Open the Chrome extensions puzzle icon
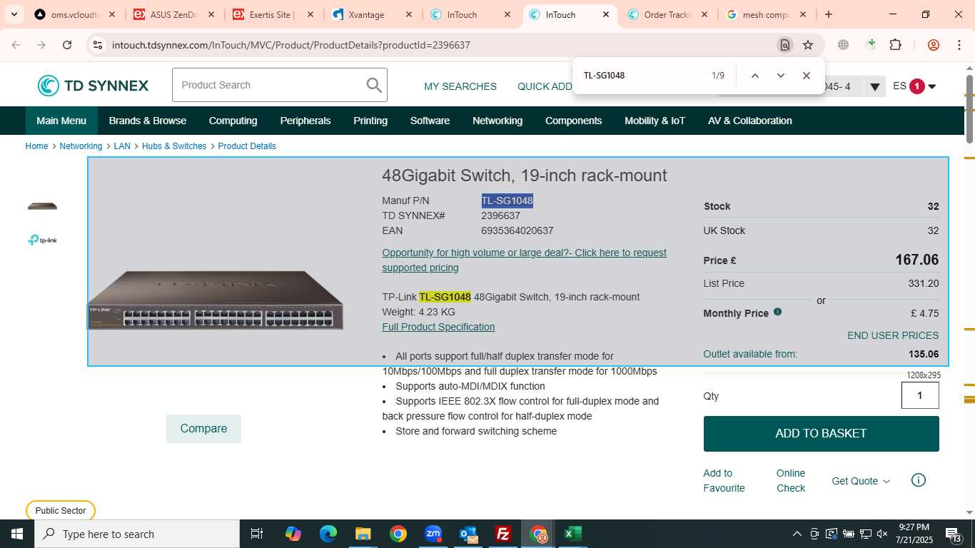Image resolution: width=975 pixels, height=548 pixels. pyautogui.click(x=895, y=45)
